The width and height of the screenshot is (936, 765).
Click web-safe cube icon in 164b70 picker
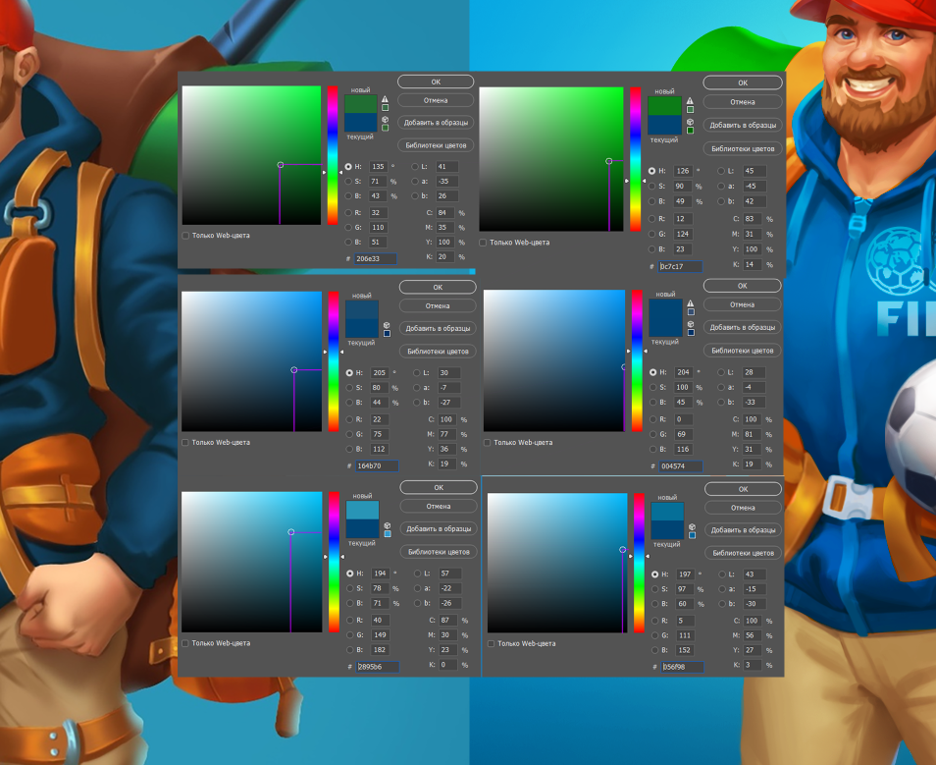pos(387,324)
